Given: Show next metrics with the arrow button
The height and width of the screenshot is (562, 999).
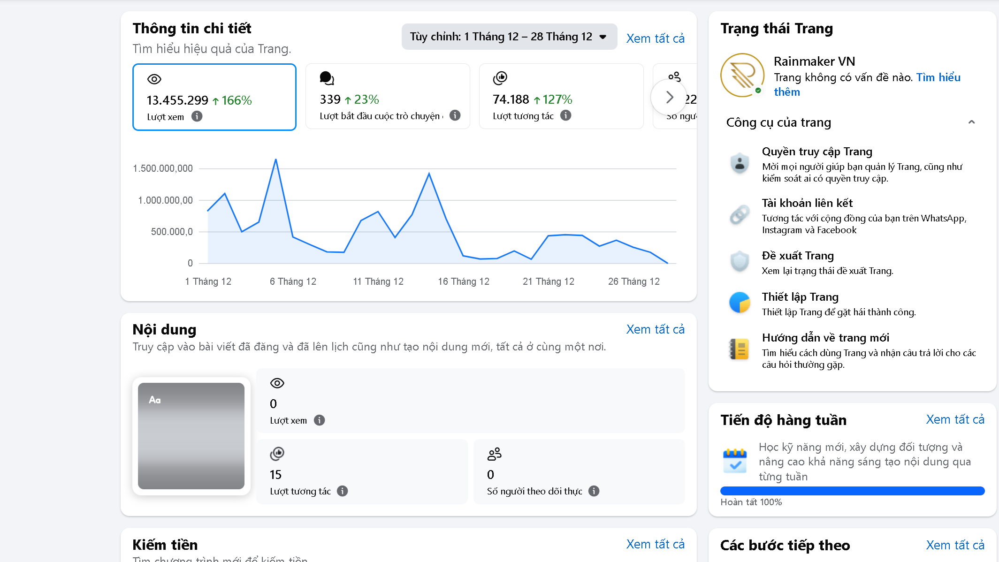Looking at the screenshot, I should click(669, 97).
